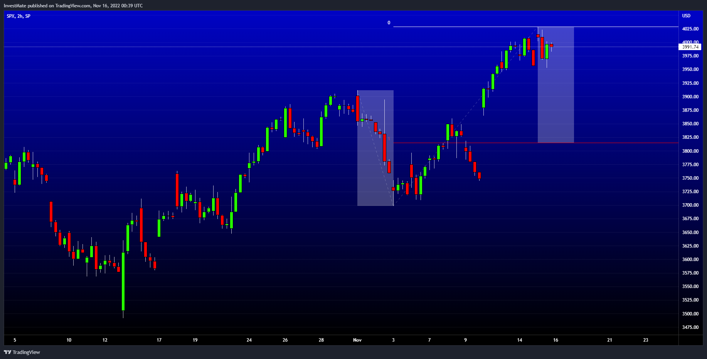707x359 pixels.
Task: Click the current price tag 3991.74
Action: point(690,47)
